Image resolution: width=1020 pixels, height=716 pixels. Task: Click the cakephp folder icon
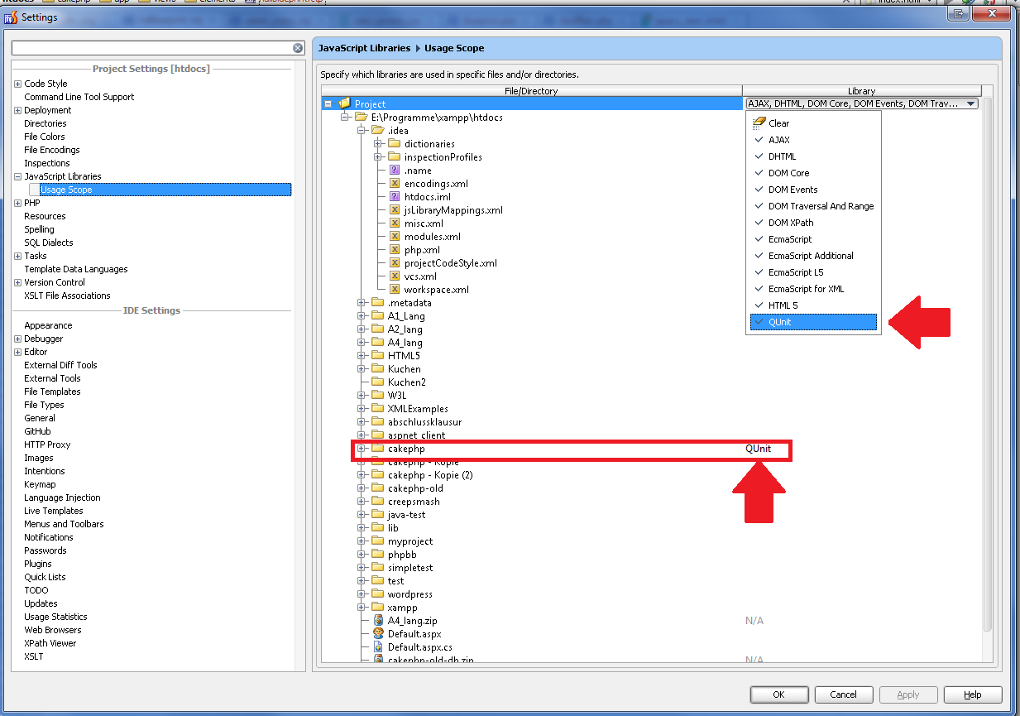click(x=378, y=448)
